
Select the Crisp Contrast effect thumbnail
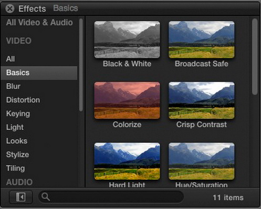pyautogui.click(x=202, y=100)
